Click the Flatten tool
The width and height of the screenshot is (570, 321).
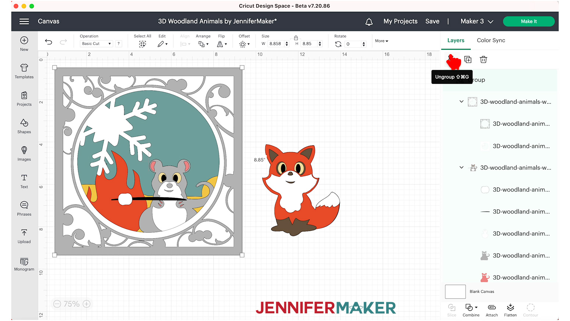click(x=510, y=310)
